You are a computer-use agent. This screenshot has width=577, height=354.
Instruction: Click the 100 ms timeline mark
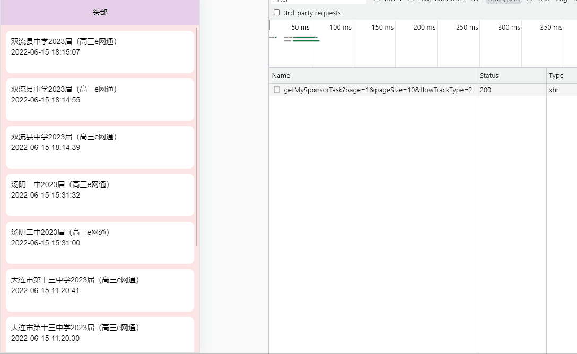tap(340, 27)
